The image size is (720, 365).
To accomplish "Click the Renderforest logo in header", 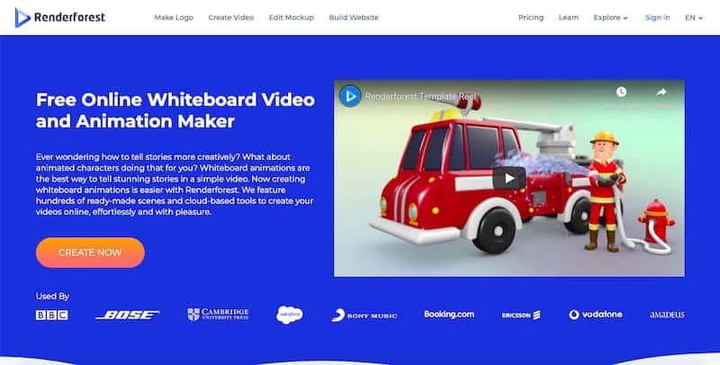I will click(x=60, y=17).
